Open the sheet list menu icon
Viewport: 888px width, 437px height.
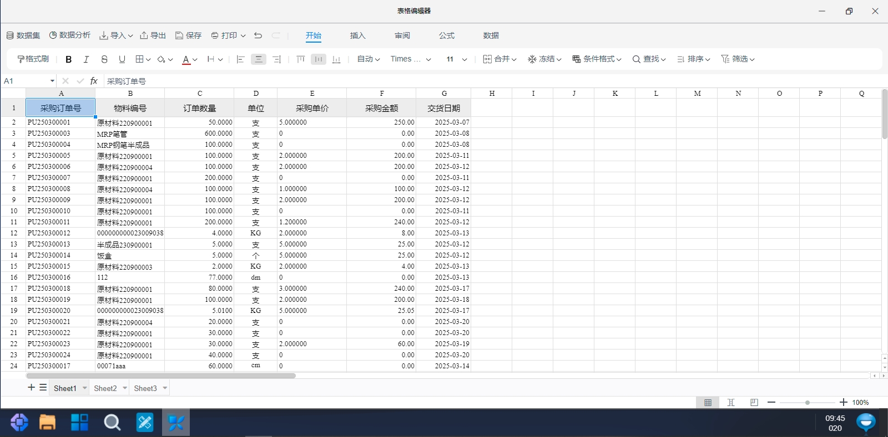(43, 388)
